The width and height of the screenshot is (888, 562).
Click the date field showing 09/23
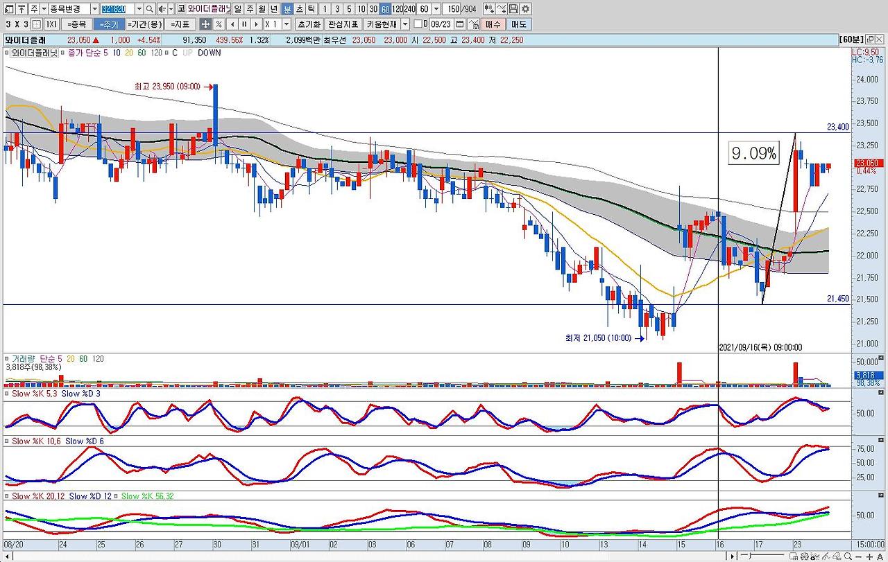440,24
